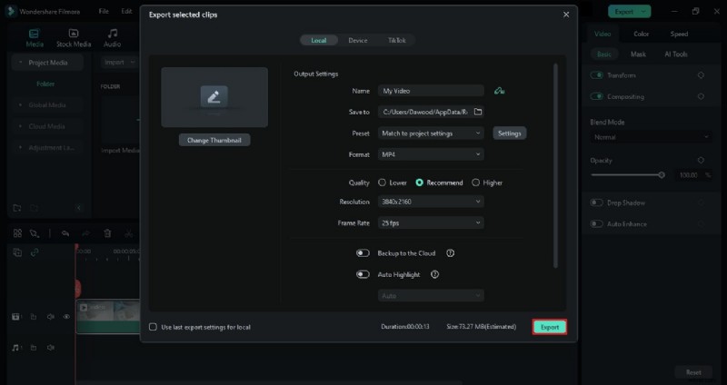Click the red-outlined Export button

tap(549, 327)
